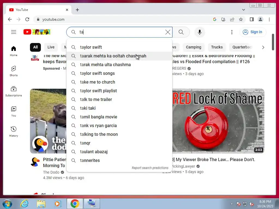This screenshot has height=209, width=279.
Task: Open The Dodo channel avatar
Action: [35, 162]
